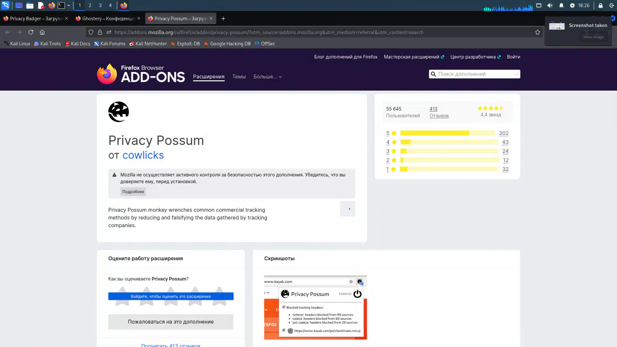Open the OffSec bookmark

pyautogui.click(x=265, y=44)
